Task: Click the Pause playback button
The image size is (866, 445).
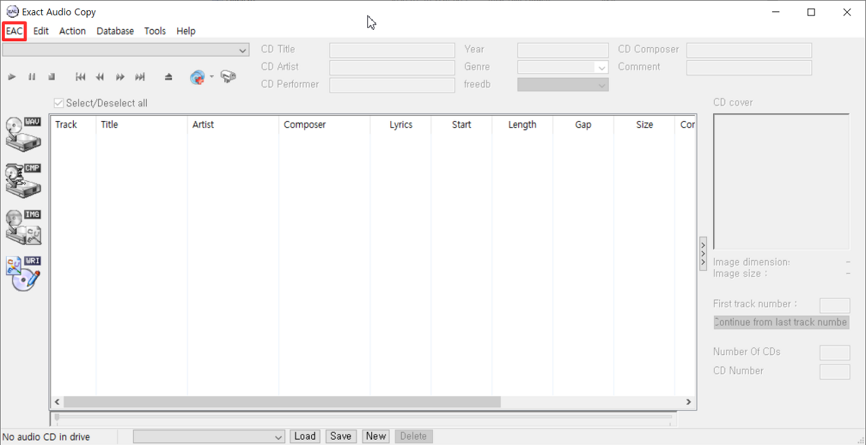Action: click(32, 77)
